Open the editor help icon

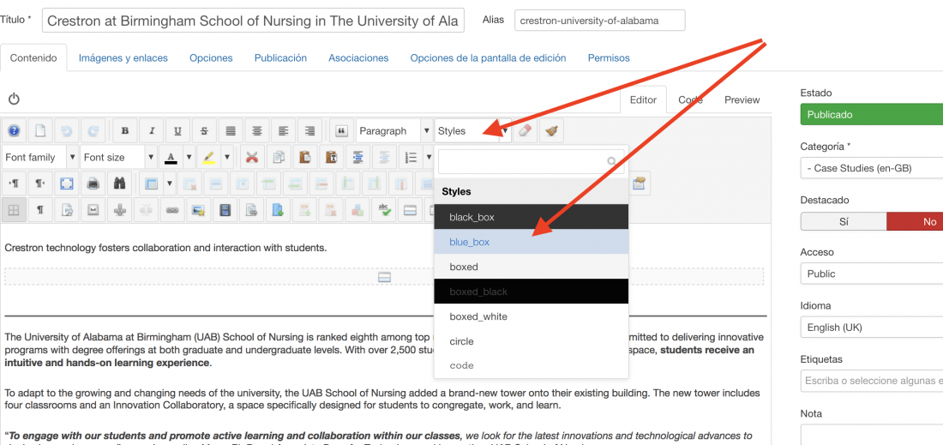point(14,130)
